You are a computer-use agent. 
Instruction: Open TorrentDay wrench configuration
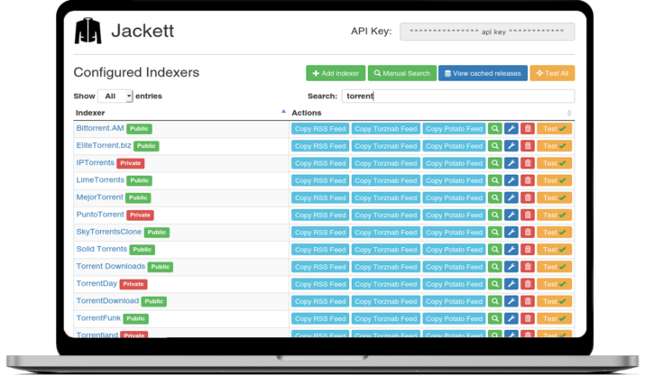coord(511,284)
